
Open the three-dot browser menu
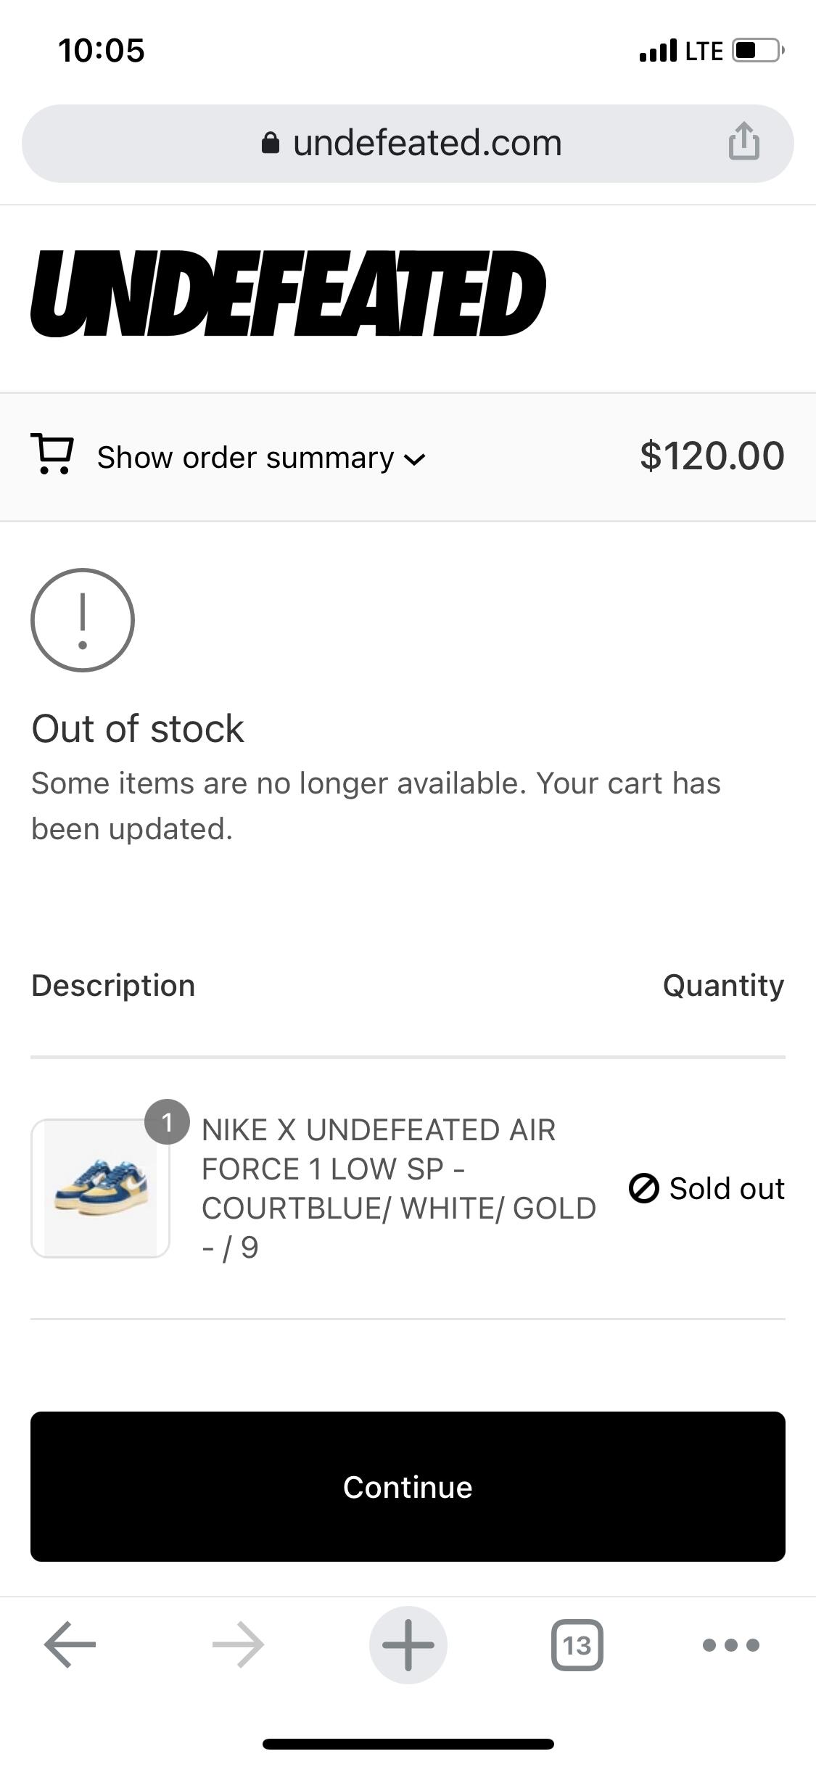click(x=731, y=1644)
